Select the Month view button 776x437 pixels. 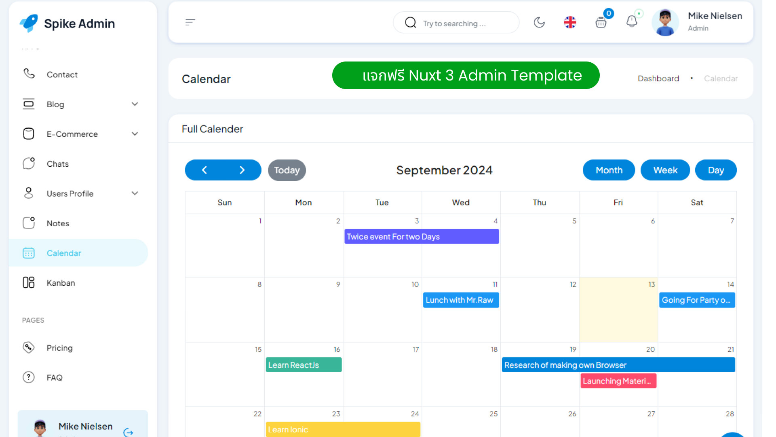(609, 170)
